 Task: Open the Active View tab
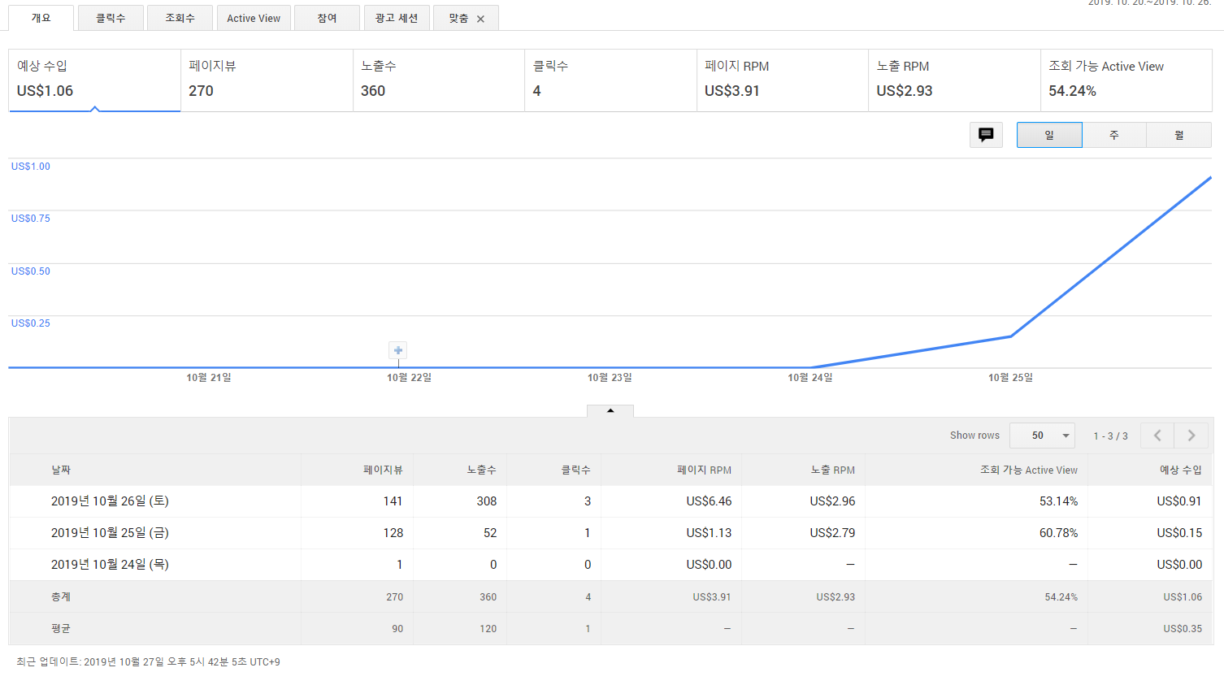tap(254, 18)
